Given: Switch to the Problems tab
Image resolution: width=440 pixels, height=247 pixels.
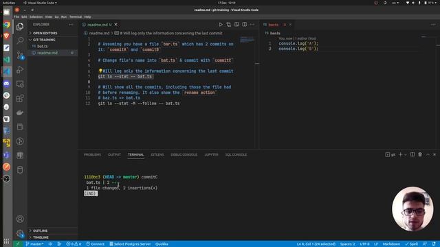Looking at the screenshot, I should (x=92, y=154).
